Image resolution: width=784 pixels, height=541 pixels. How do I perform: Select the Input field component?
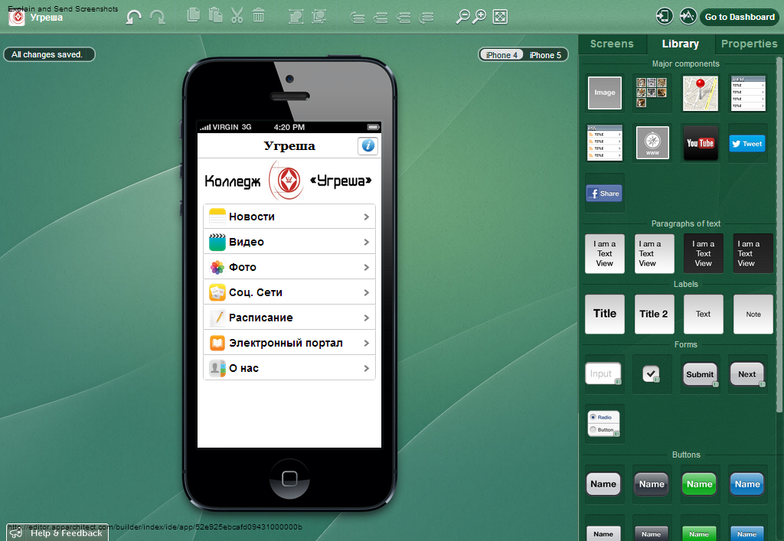603,373
